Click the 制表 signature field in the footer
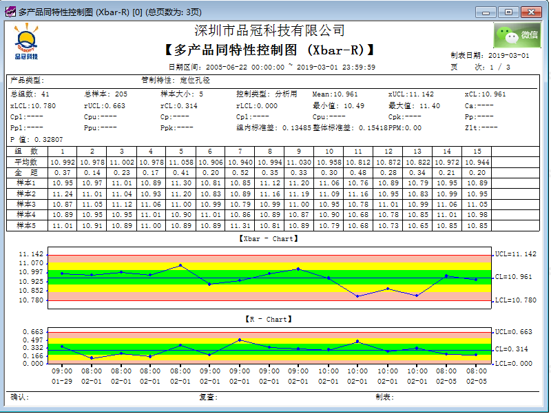 click(385, 397)
